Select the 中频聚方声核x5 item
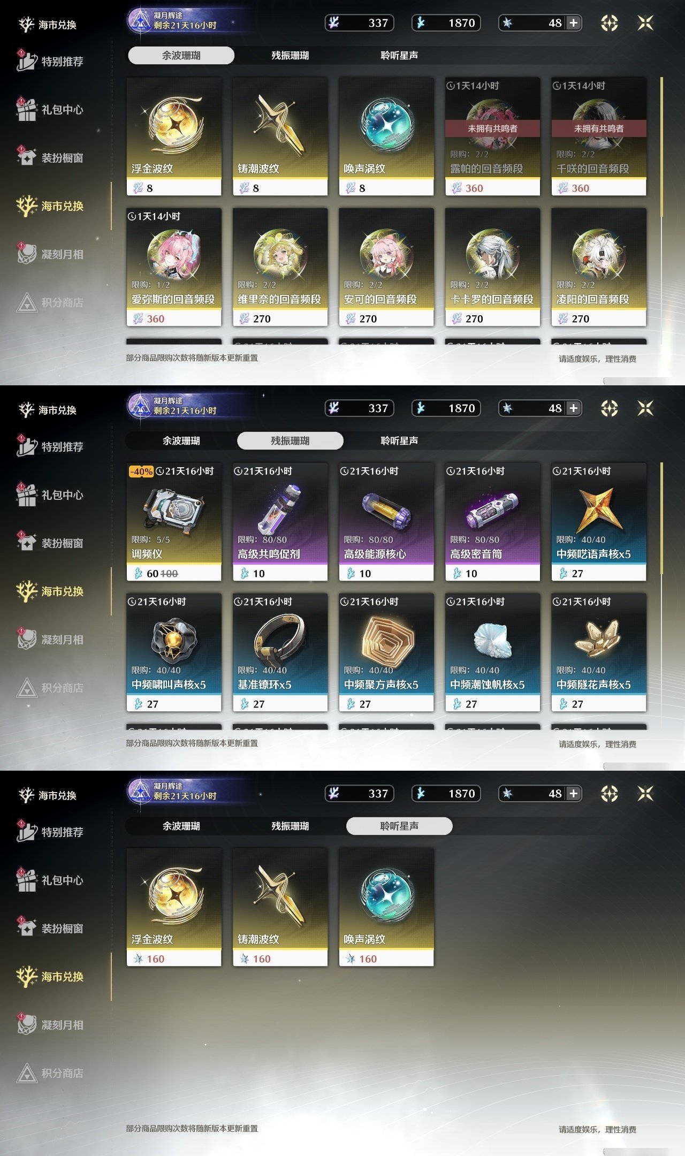Image resolution: width=685 pixels, height=1156 pixels. (x=386, y=652)
